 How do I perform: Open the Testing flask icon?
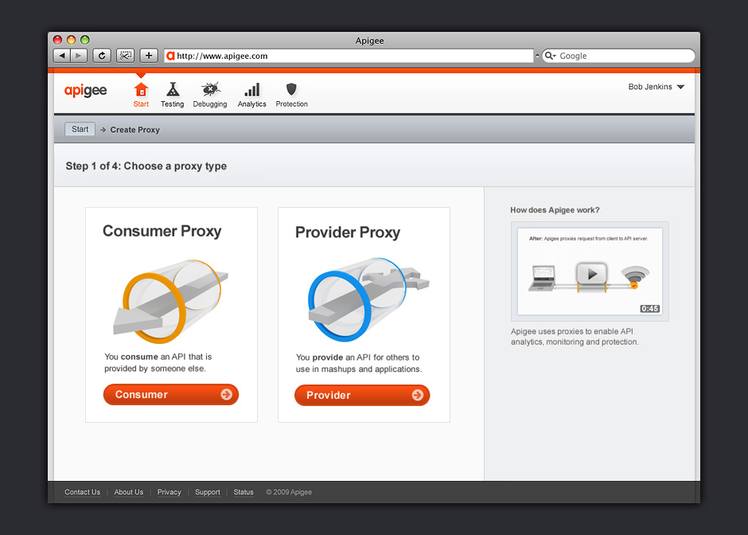point(172,91)
